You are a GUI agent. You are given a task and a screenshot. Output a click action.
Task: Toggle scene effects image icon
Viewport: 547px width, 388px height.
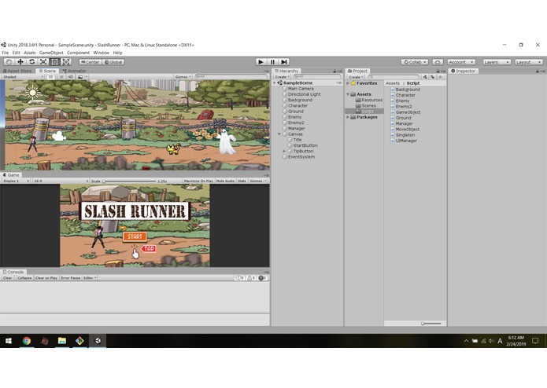tap(80, 77)
